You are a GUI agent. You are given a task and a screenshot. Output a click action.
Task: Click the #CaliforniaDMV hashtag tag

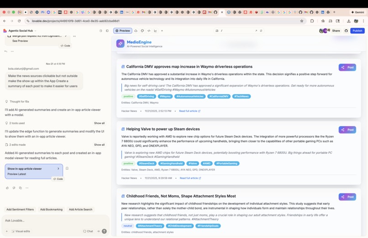(219, 96)
